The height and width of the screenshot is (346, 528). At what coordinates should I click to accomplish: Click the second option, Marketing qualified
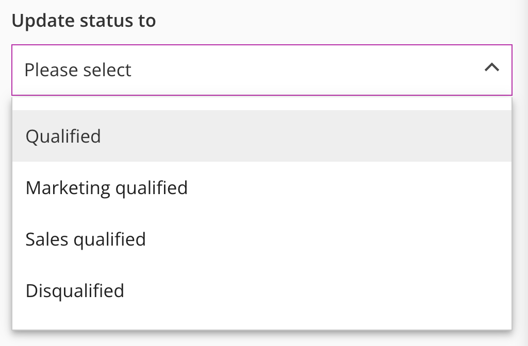pyautogui.click(x=106, y=188)
